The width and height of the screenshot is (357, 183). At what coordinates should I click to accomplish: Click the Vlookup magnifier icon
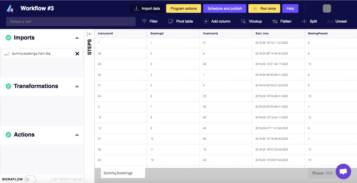pos(243,21)
